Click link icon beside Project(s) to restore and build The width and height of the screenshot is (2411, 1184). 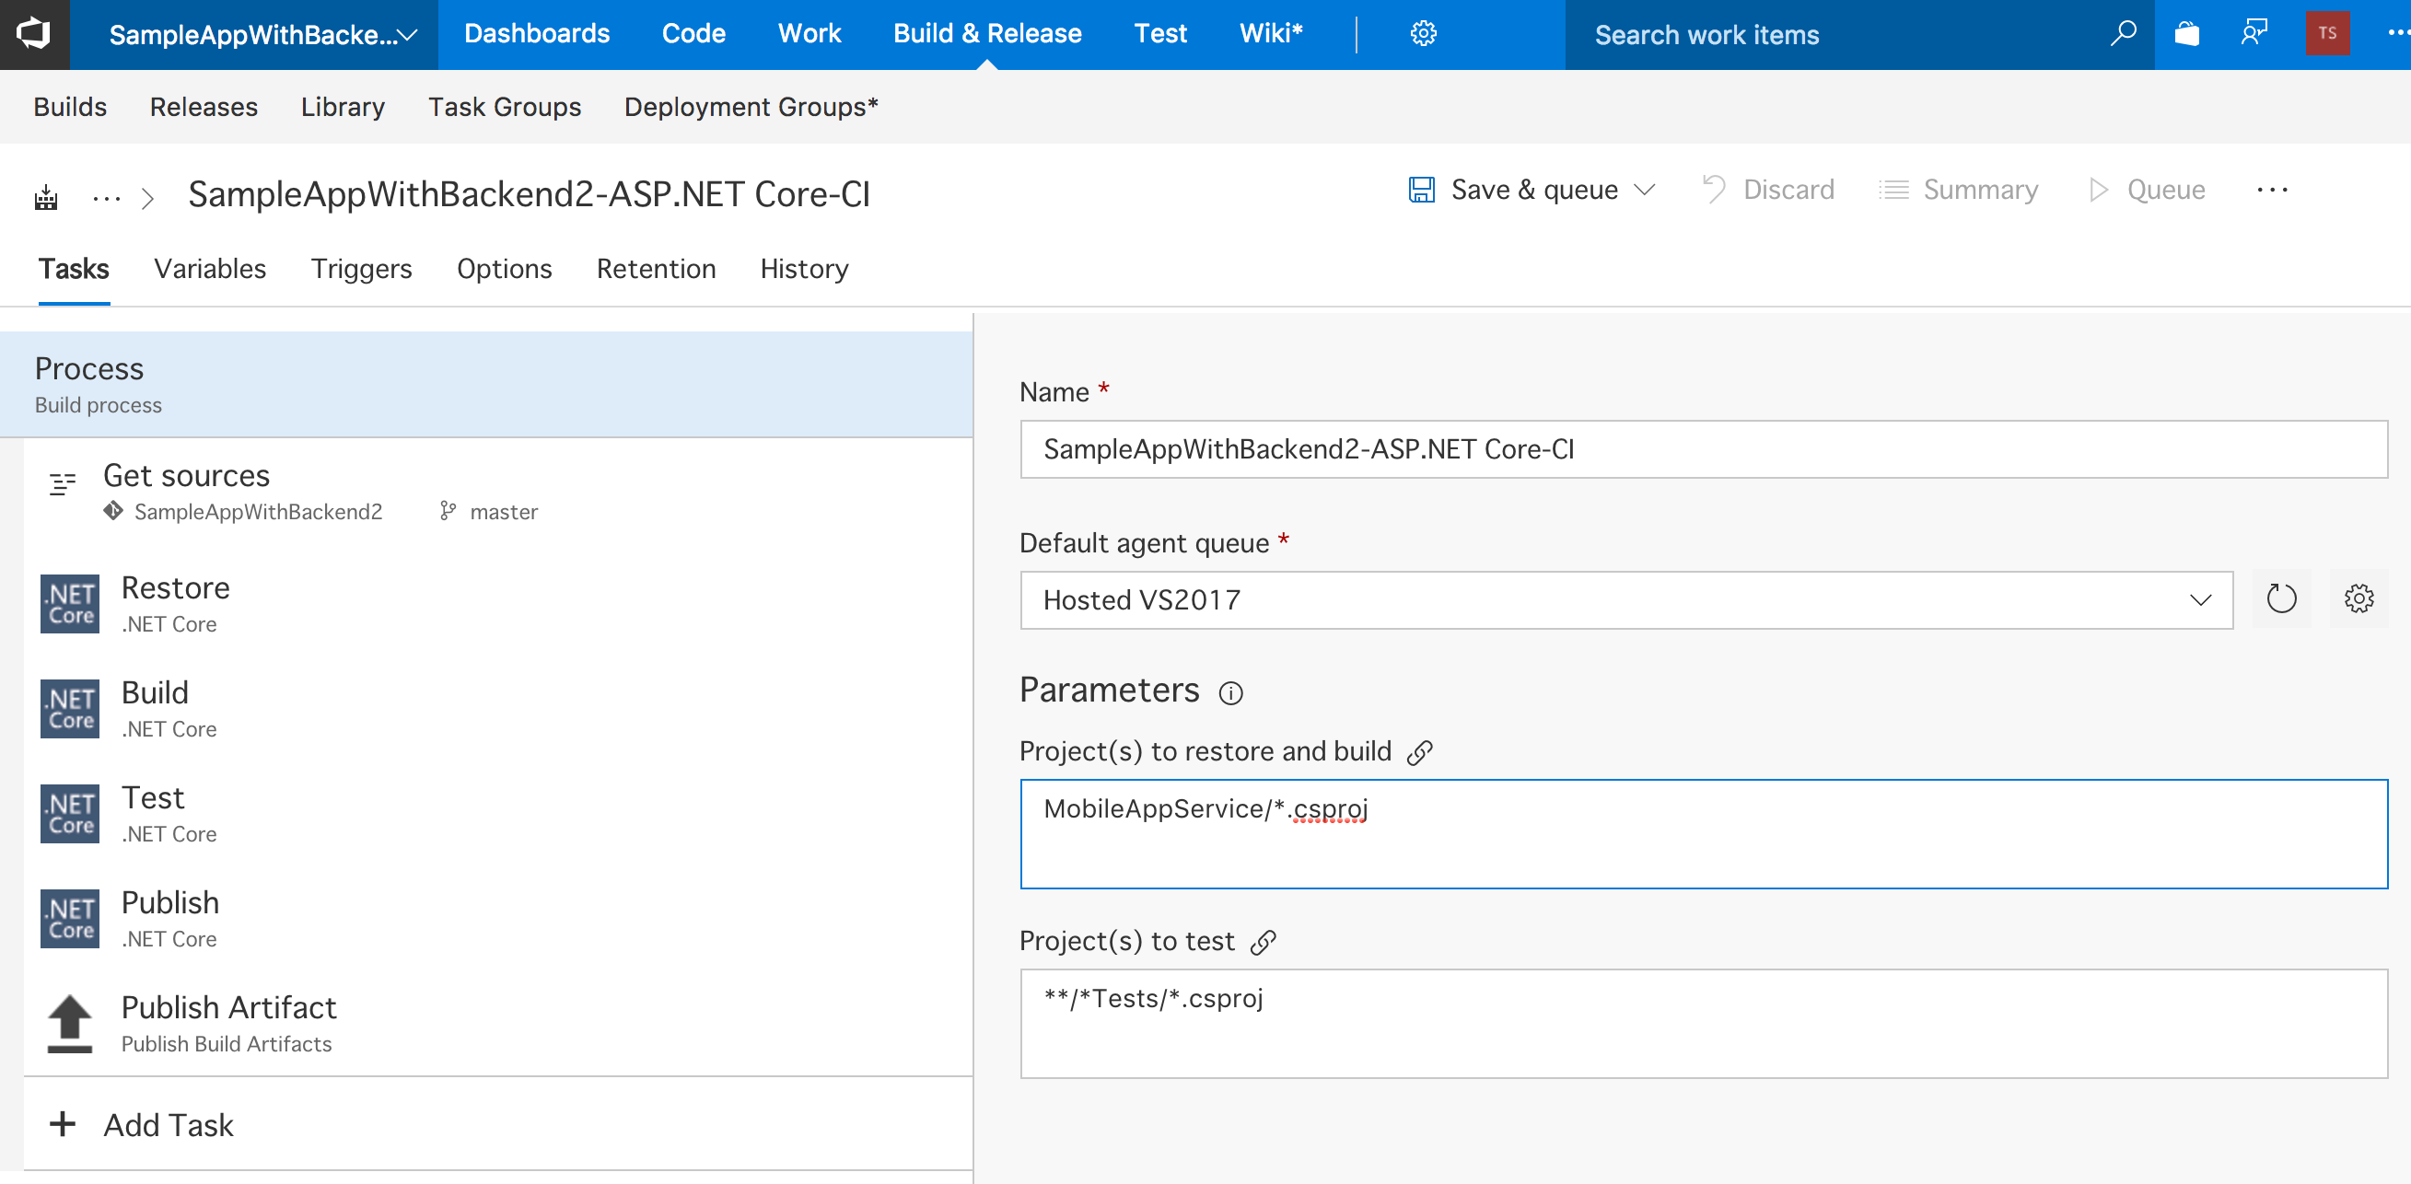(x=1420, y=752)
